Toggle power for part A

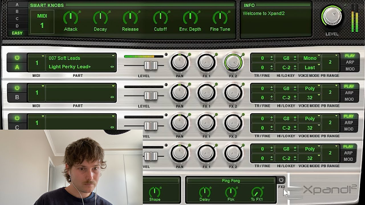click(x=17, y=58)
